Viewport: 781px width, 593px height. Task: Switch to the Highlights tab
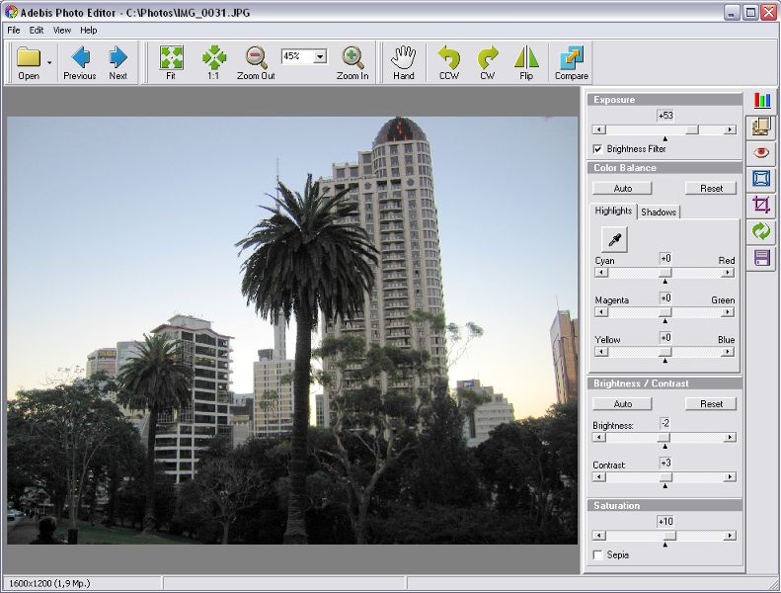click(613, 211)
